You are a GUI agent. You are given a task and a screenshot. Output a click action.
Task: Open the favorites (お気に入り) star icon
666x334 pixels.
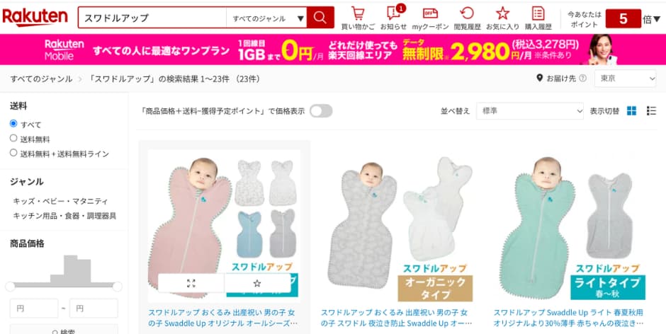(x=502, y=13)
